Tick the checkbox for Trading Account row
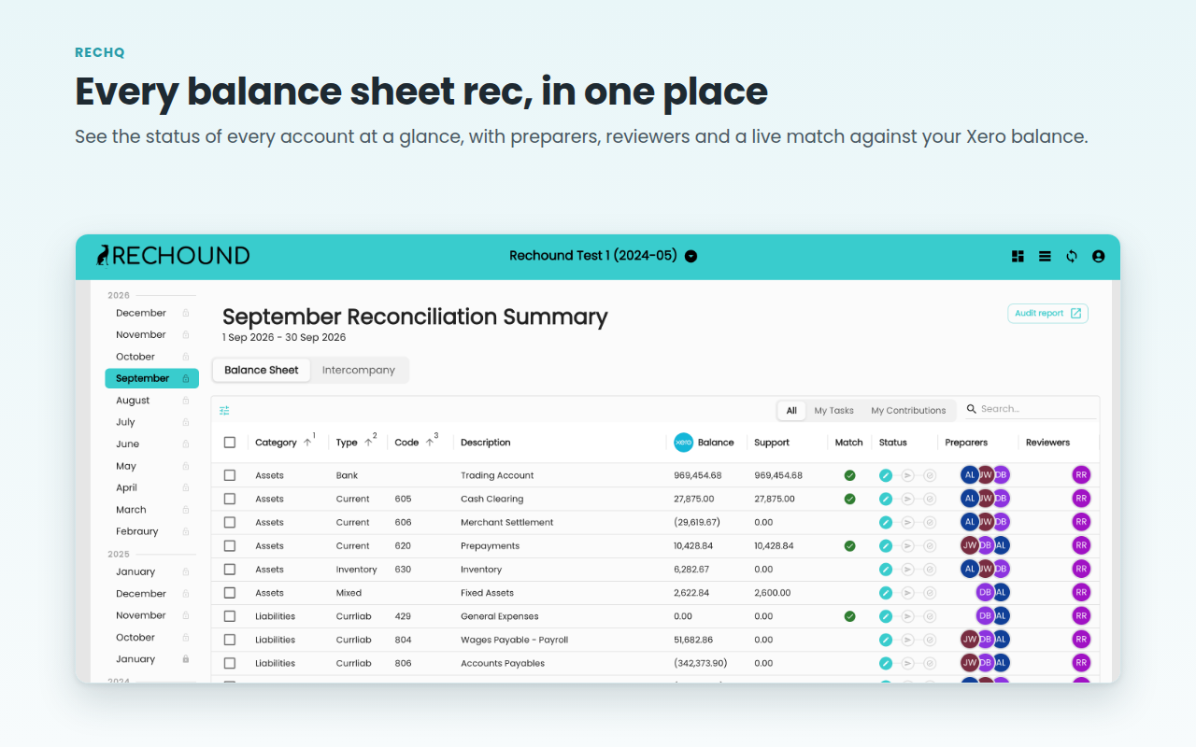 tap(230, 475)
